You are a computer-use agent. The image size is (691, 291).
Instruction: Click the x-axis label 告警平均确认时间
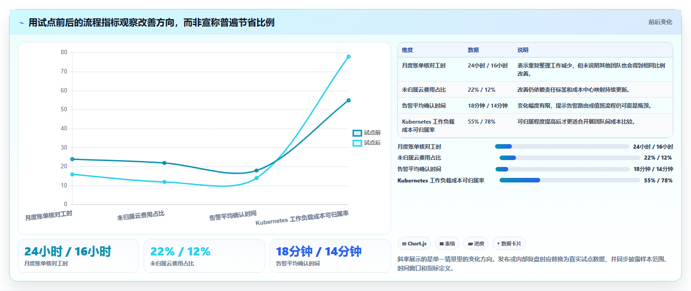(x=233, y=216)
